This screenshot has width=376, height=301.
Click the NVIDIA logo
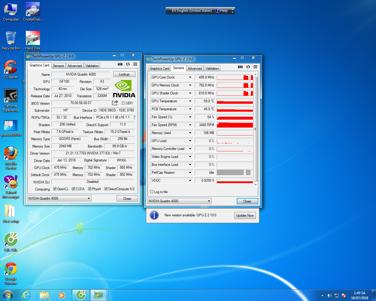pyautogui.click(x=124, y=89)
